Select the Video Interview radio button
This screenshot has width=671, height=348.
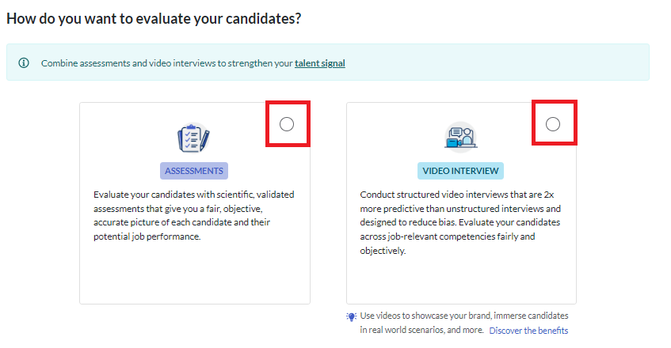point(553,123)
